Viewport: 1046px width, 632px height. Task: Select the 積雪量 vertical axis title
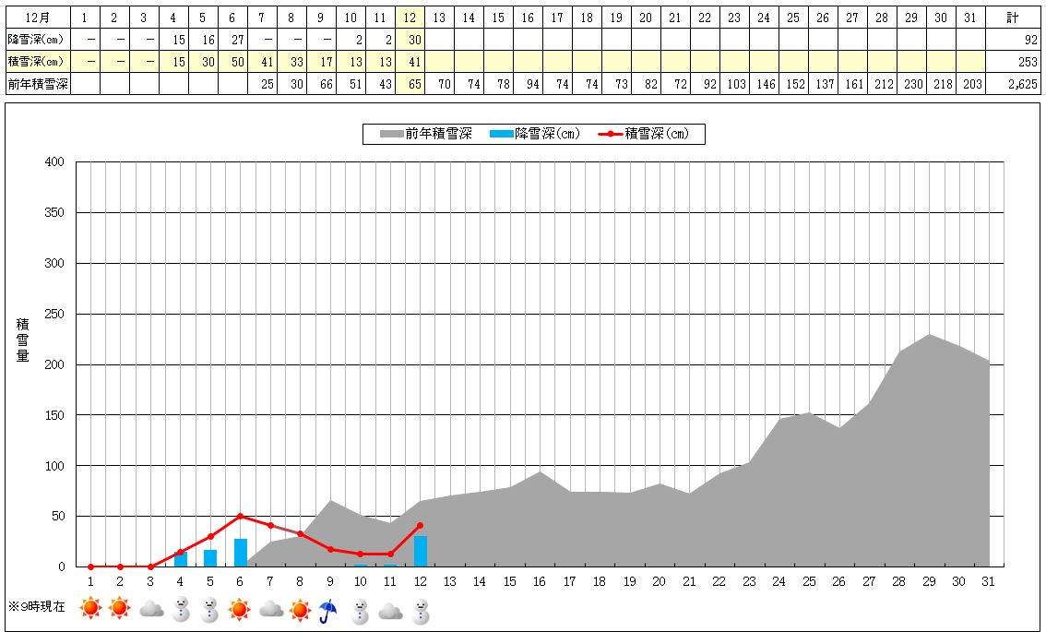click(22, 340)
